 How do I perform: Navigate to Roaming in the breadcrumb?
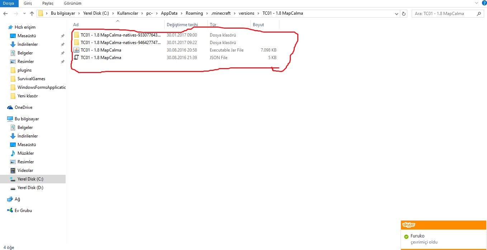click(194, 14)
